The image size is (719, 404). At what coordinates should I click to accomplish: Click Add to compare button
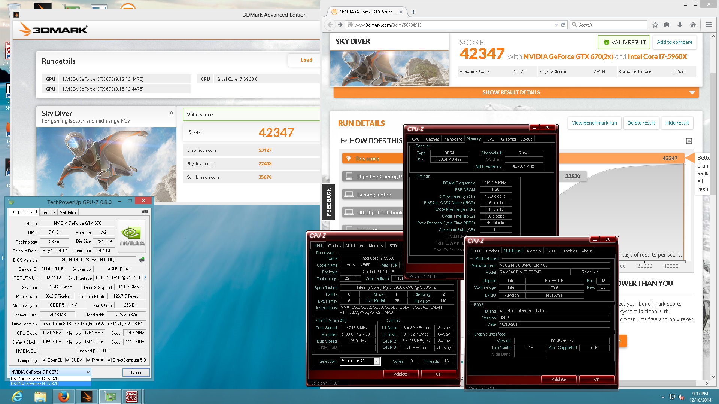674,42
